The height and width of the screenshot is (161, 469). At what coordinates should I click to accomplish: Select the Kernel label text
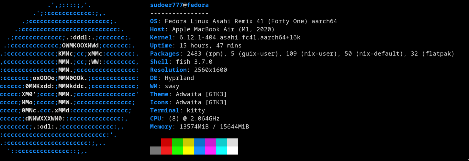[161, 37]
